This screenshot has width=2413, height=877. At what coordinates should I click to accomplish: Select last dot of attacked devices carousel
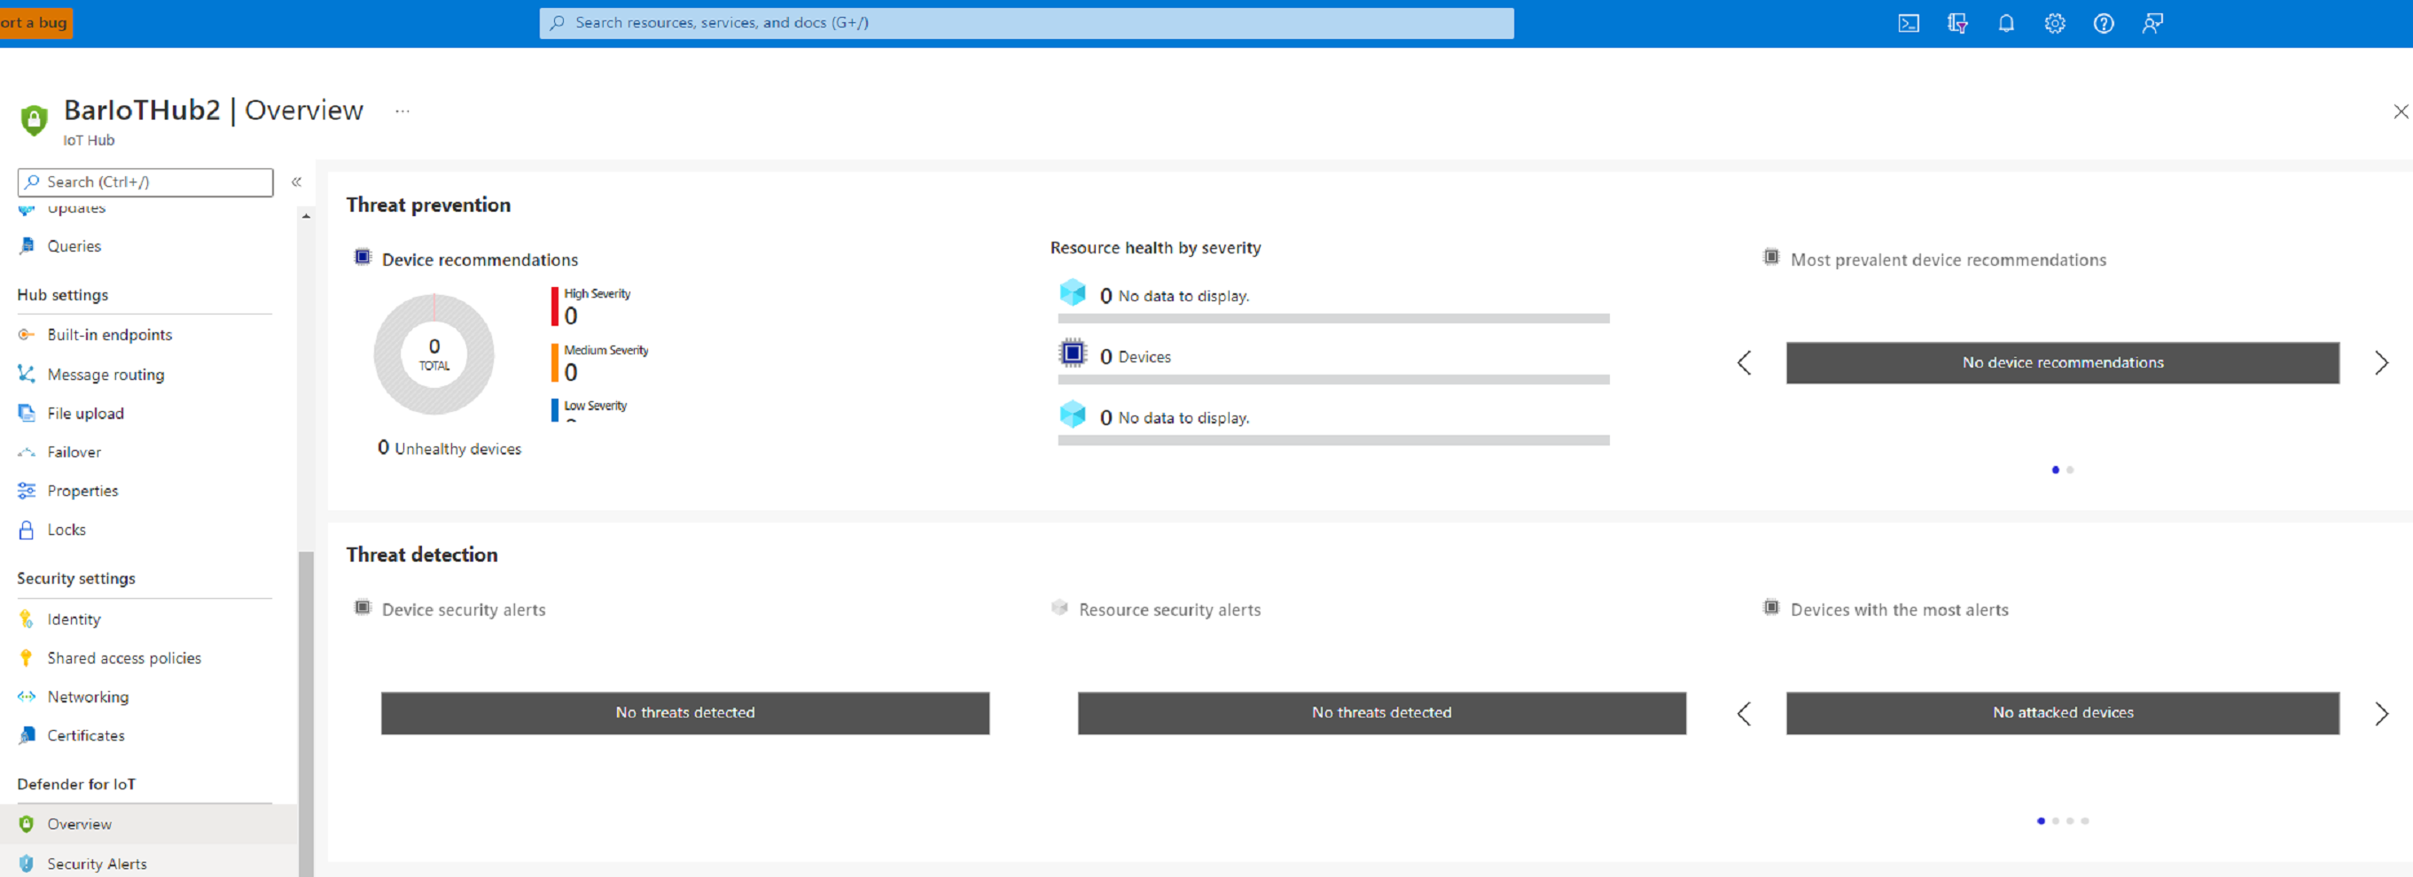(x=2085, y=821)
